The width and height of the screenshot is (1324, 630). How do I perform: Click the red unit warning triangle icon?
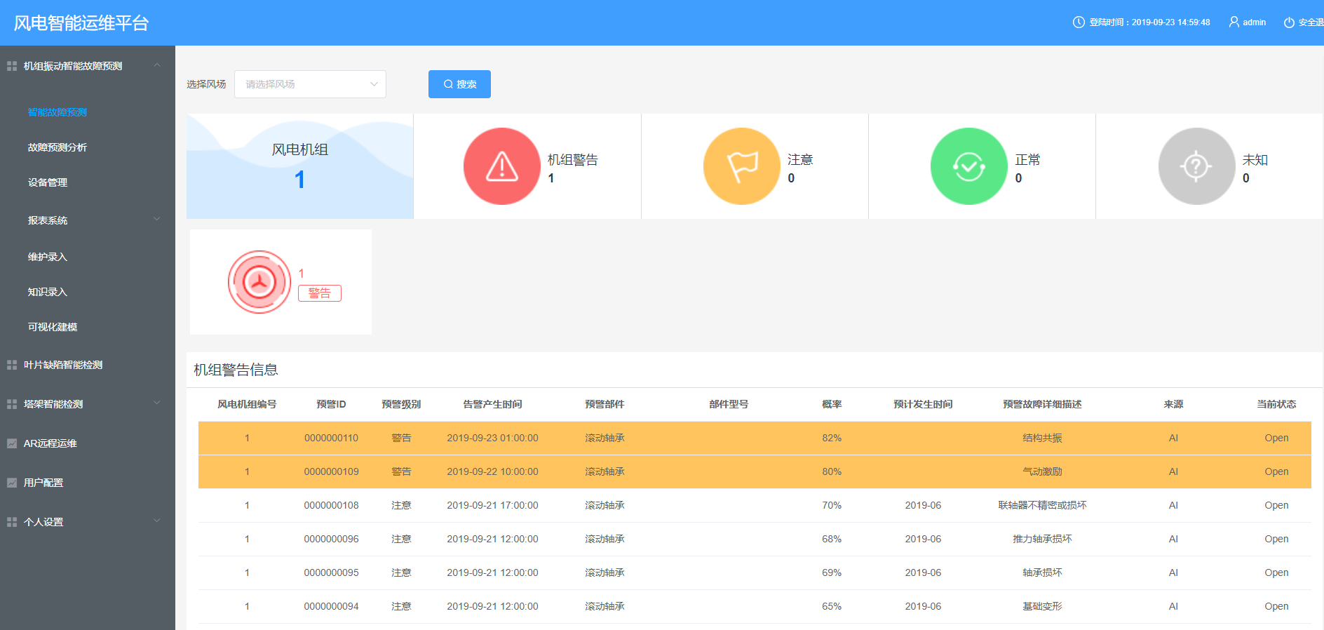click(x=501, y=166)
